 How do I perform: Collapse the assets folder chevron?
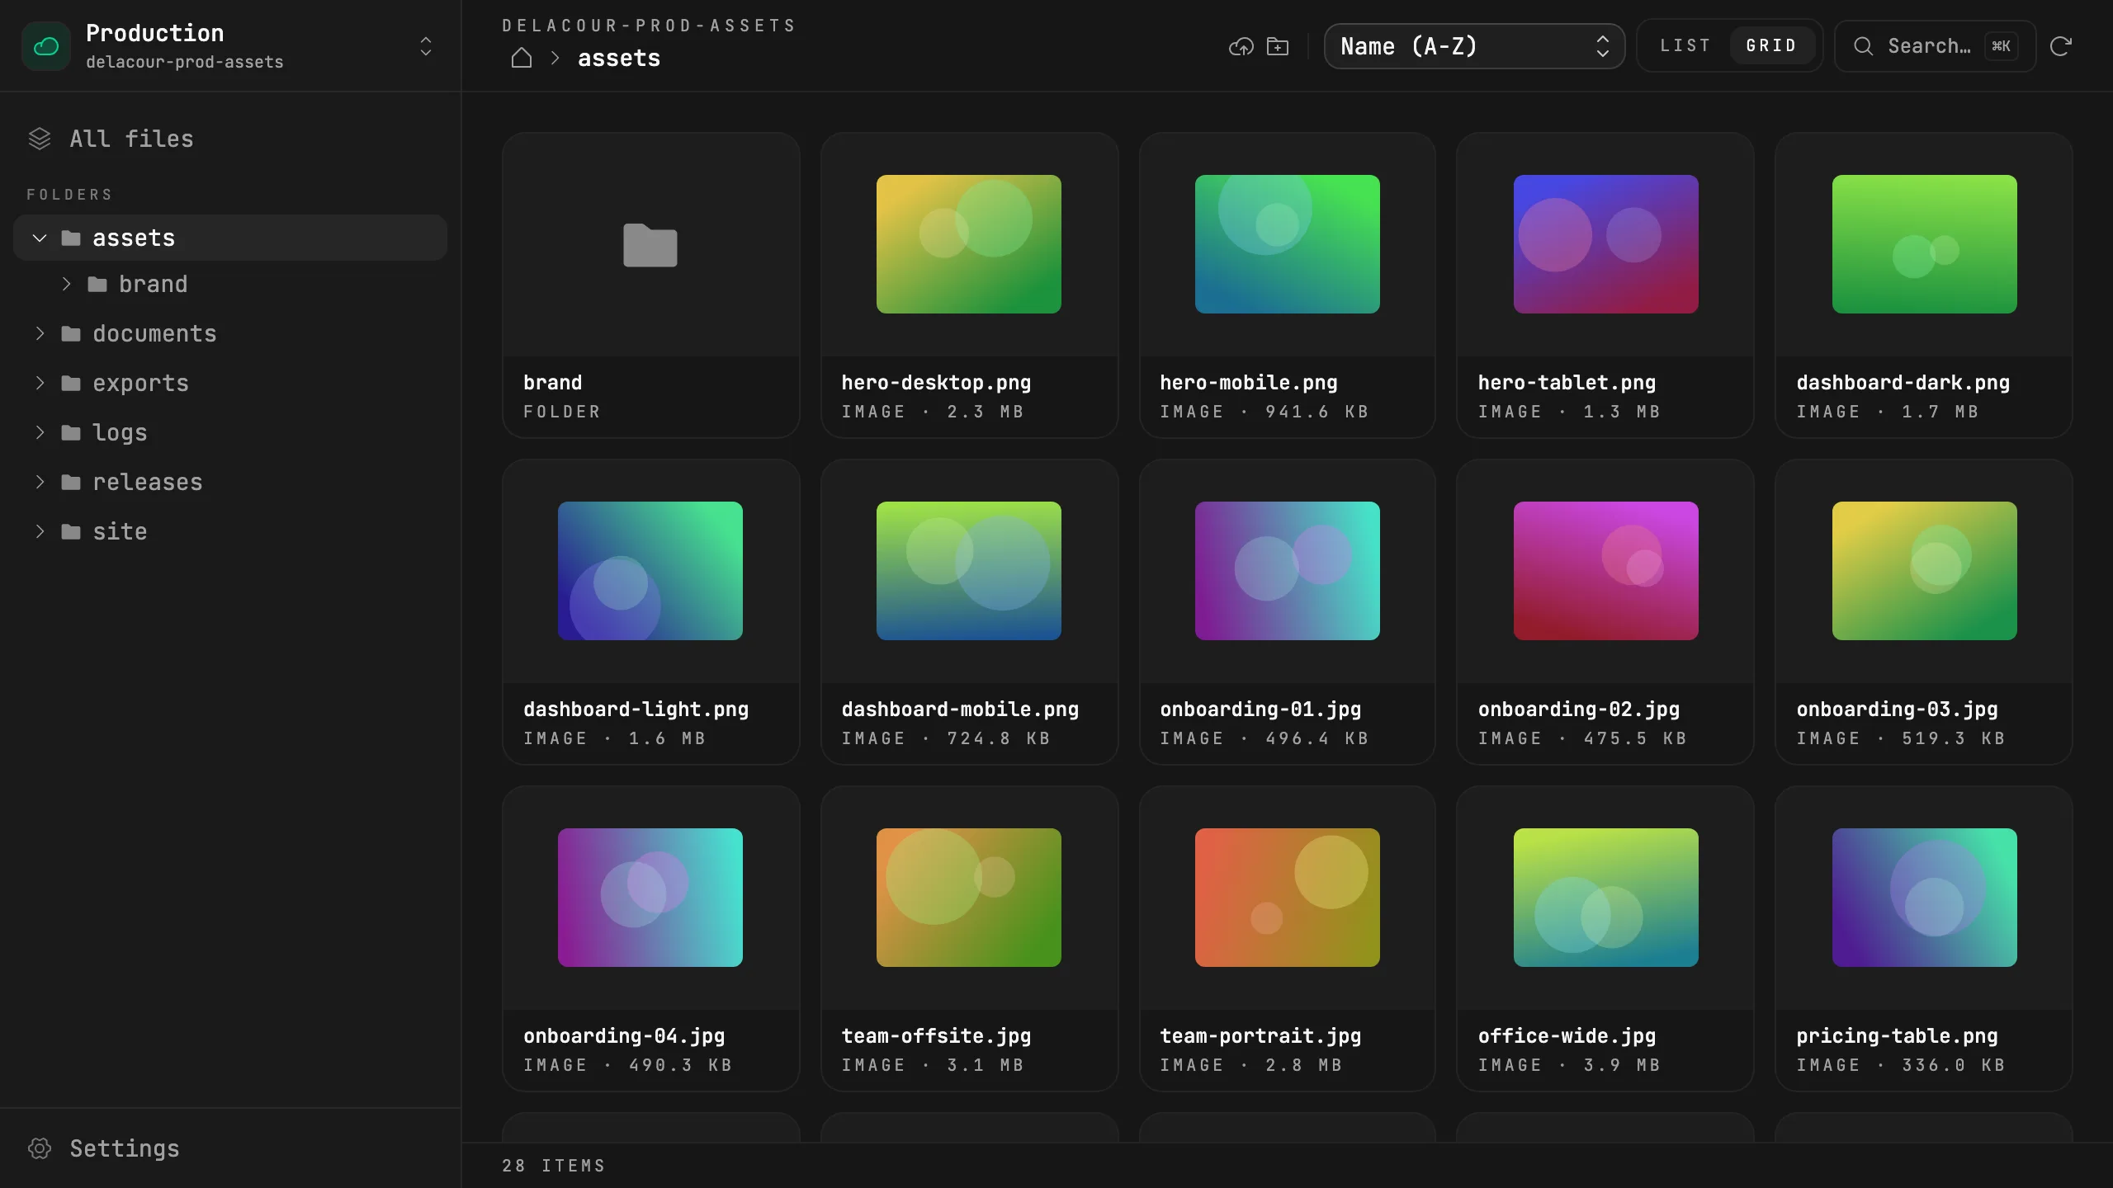[40, 238]
